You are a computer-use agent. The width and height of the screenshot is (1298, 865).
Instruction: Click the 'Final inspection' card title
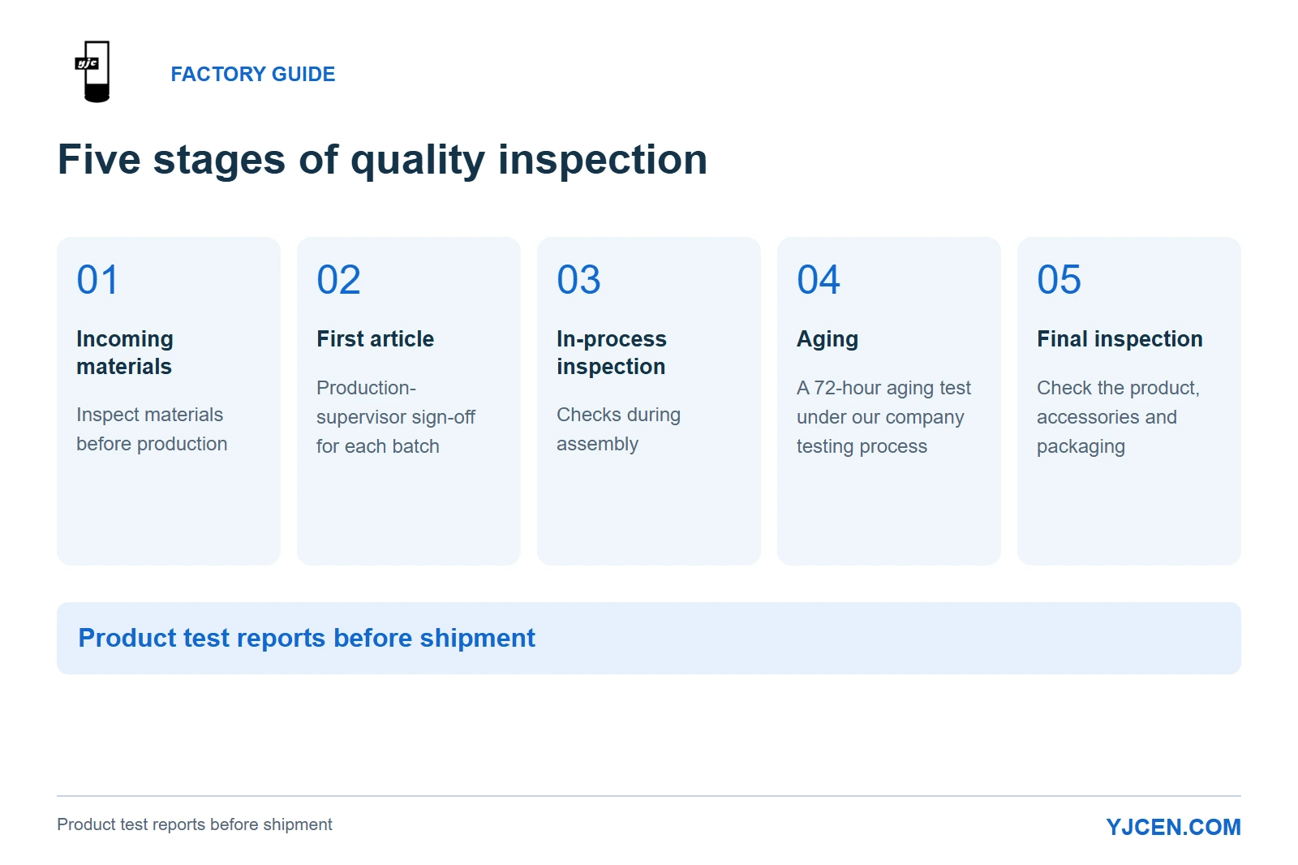pos(1120,339)
